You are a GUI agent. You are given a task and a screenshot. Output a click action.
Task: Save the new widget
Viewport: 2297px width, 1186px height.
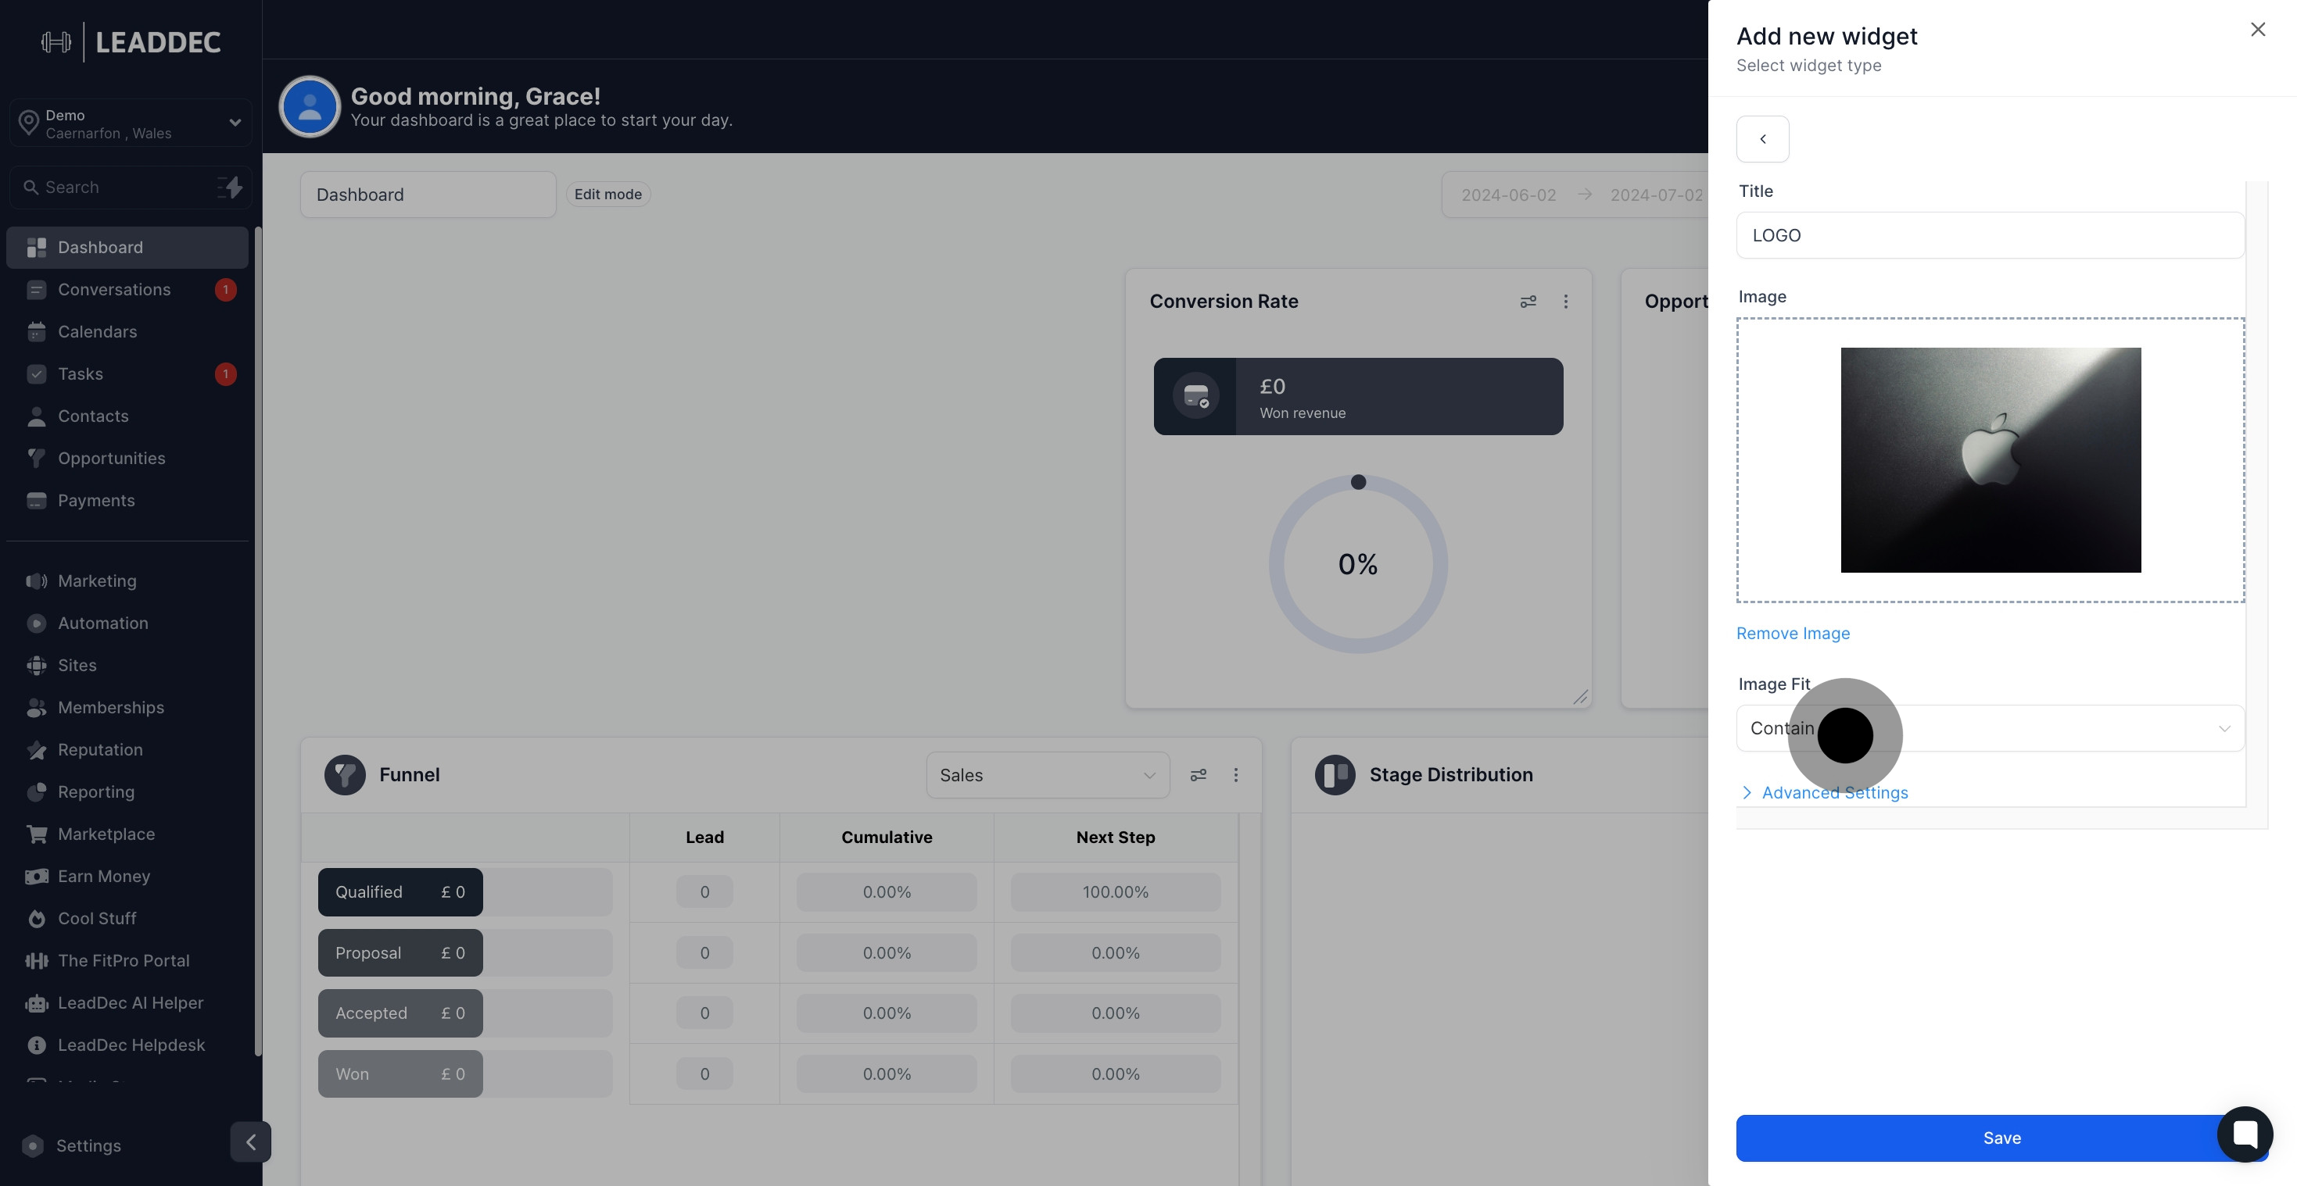click(2001, 1138)
